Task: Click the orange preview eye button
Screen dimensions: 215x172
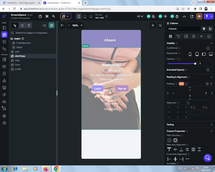Action: (199, 16)
